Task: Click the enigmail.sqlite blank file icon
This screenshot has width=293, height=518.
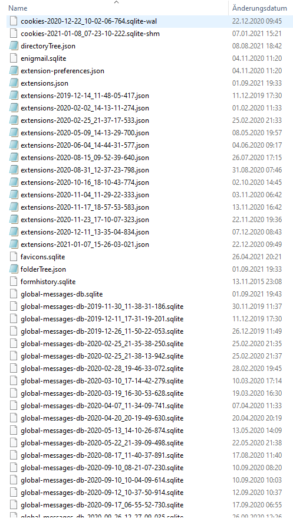Action: [x=13, y=58]
